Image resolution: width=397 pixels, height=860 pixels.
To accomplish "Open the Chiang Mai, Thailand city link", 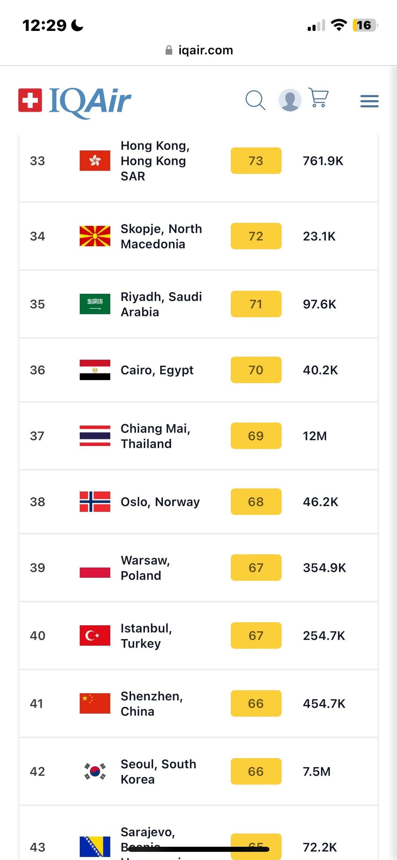I will pos(155,436).
